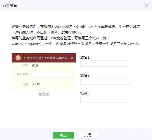Click the 库存 label in the preview image
Image resolution: width=152 pixels, height=140 pixels.
click(26, 66)
